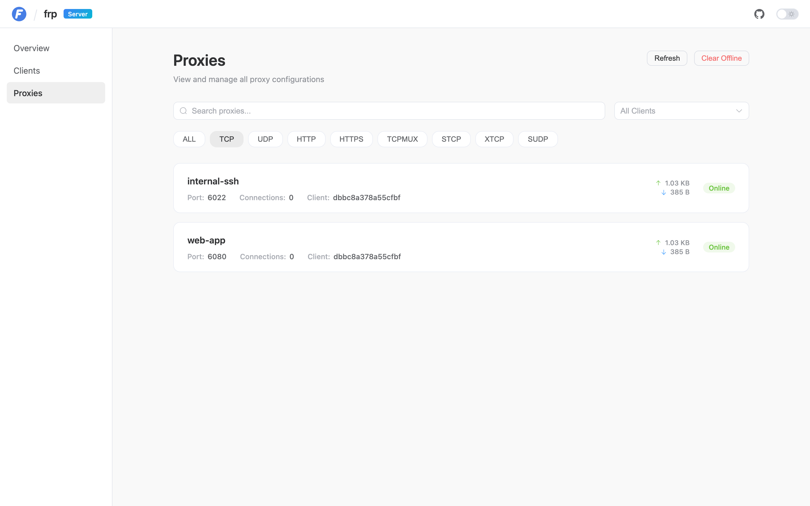
Task: Click 1.03 KB upload value for internal-ssh
Action: (677, 183)
